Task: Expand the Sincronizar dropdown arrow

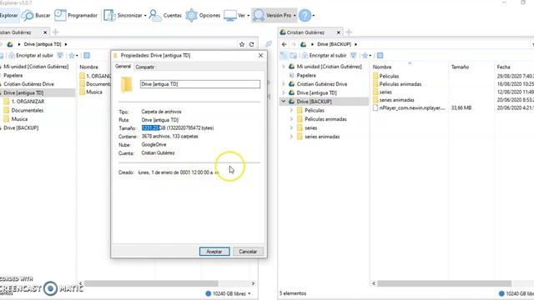Action: pos(145,16)
